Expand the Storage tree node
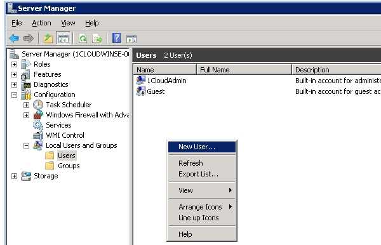This screenshot has width=381, height=245. [14, 176]
